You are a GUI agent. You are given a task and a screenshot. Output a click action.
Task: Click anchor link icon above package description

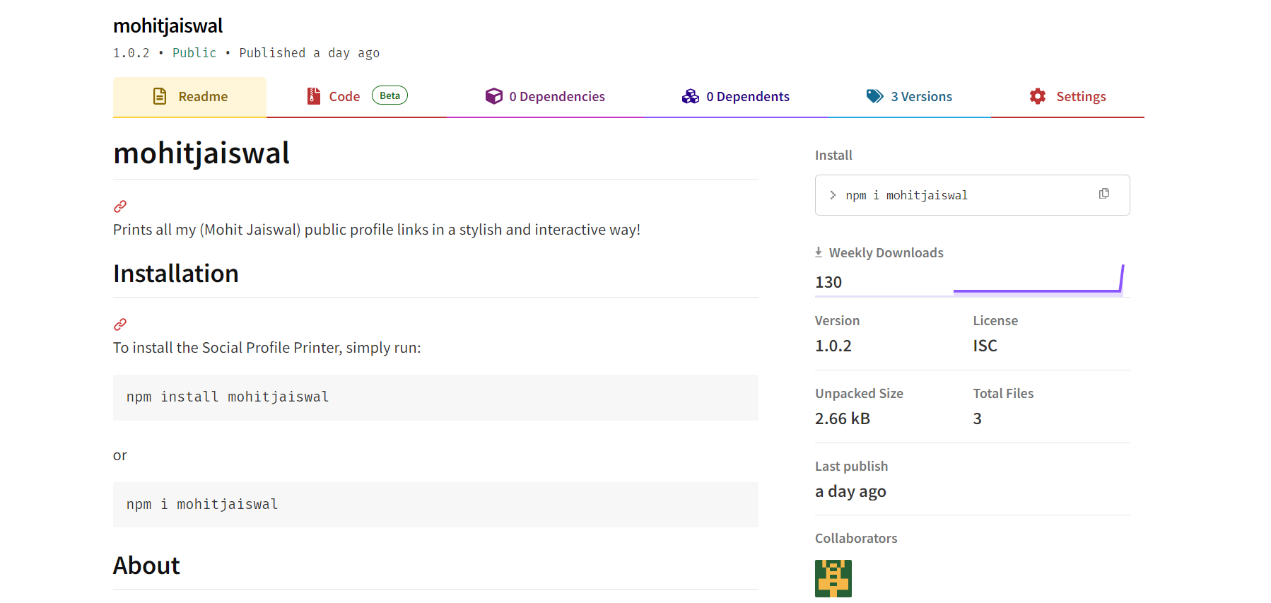point(120,206)
